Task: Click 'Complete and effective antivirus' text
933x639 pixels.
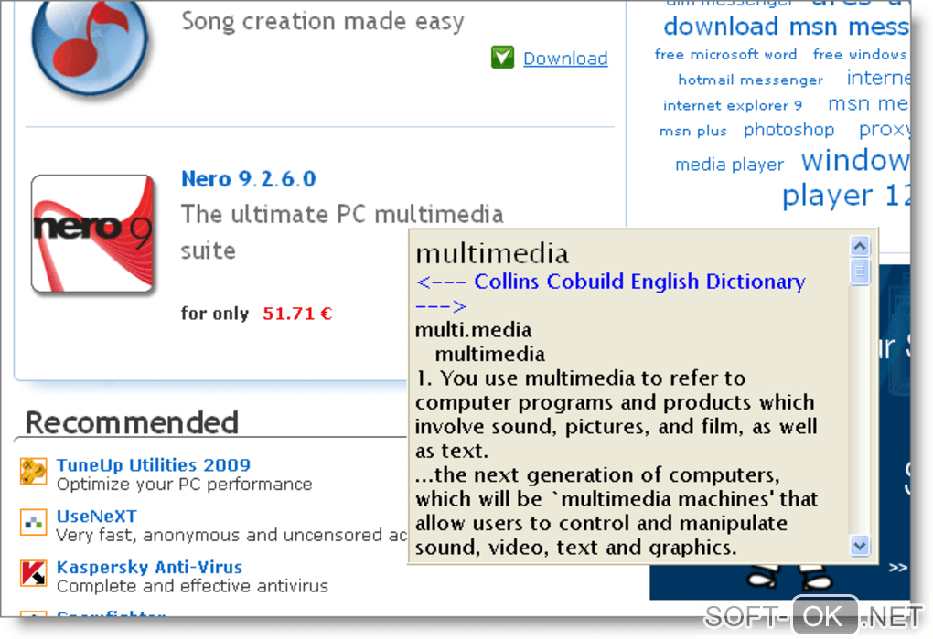Action: point(192,586)
